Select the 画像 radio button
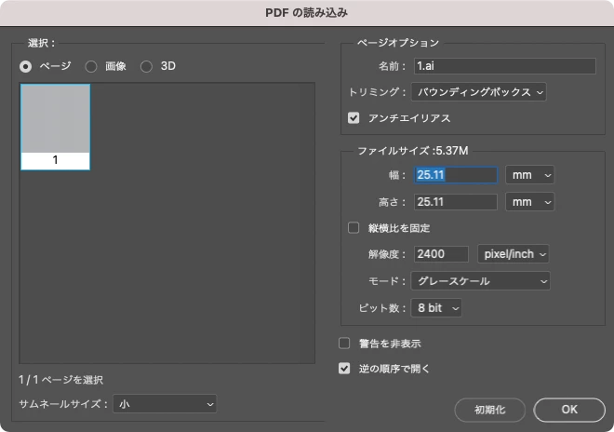Screen dimensions: 614x432 [x=91, y=67]
